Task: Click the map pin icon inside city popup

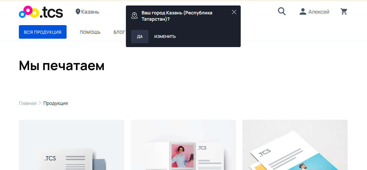Action: pyautogui.click(x=134, y=16)
